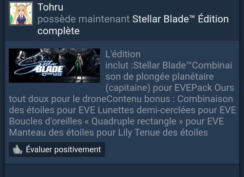The height and width of the screenshot is (177, 244).
Task: Open Tohru's avatar picture
Action: click(21, 14)
